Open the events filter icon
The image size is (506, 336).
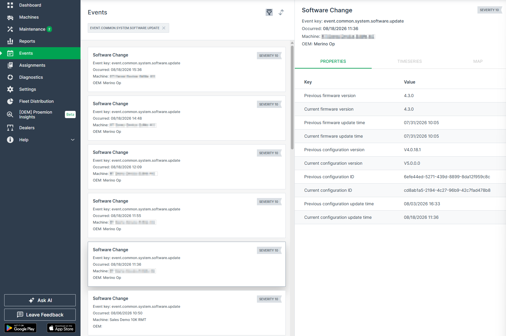[269, 12]
